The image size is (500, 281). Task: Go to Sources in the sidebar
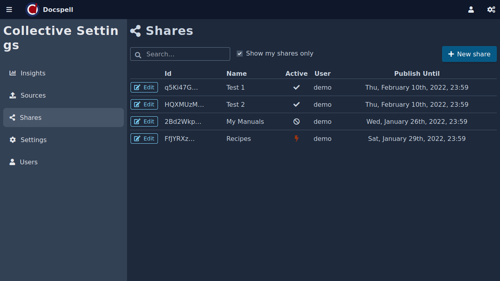32,95
